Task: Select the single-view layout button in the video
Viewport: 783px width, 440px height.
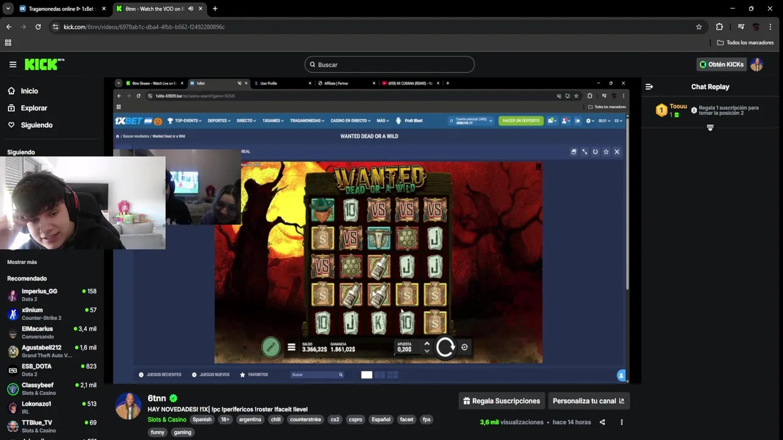Action: 366,375
